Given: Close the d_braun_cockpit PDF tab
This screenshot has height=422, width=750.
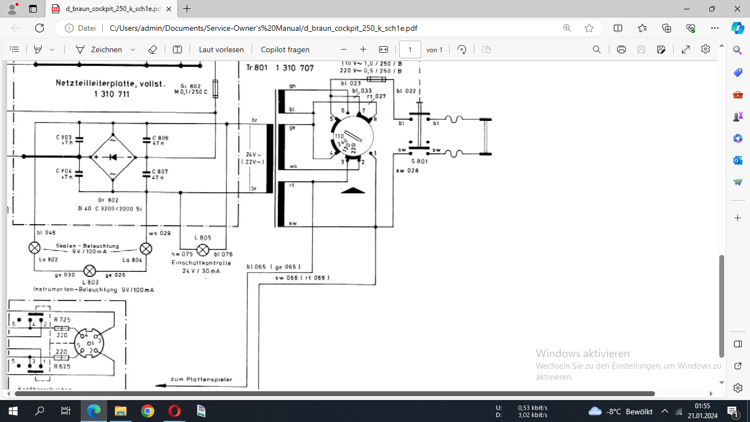Looking at the screenshot, I should [x=169, y=9].
